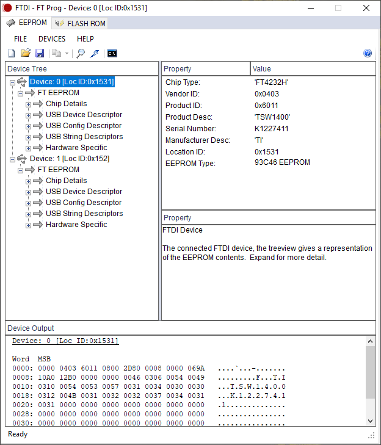
Task: Save template with floppy disk icon
Action: coord(40,53)
